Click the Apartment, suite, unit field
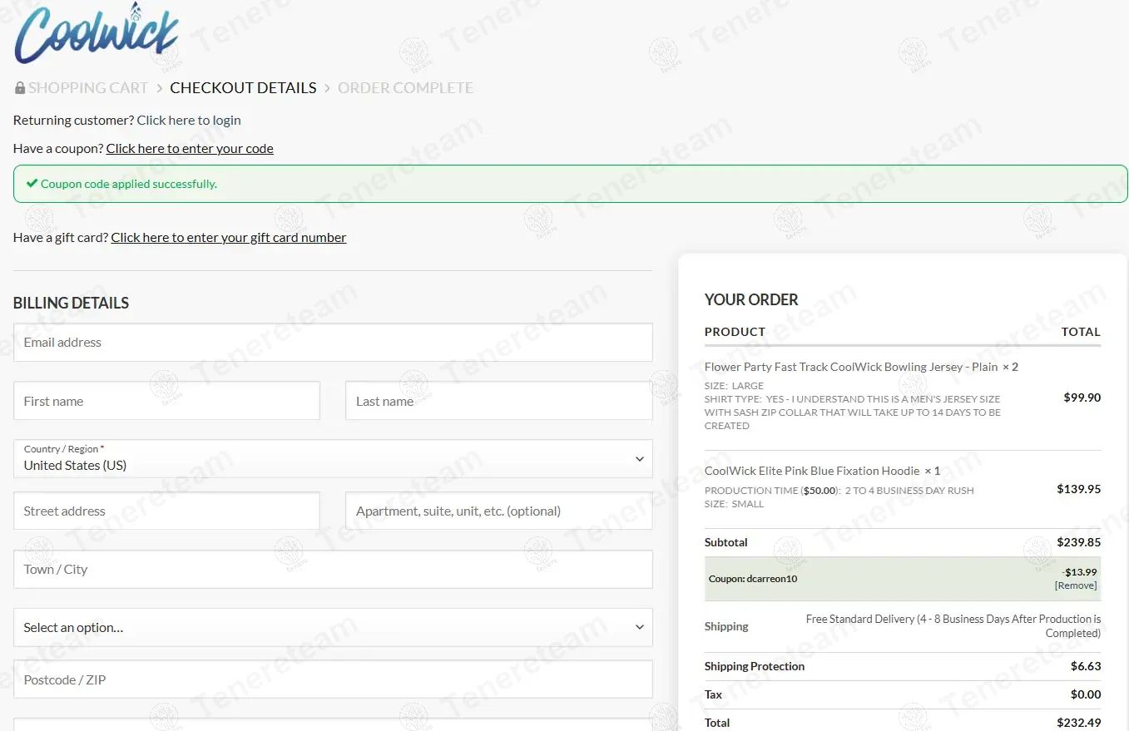1129x731 pixels. (499, 511)
